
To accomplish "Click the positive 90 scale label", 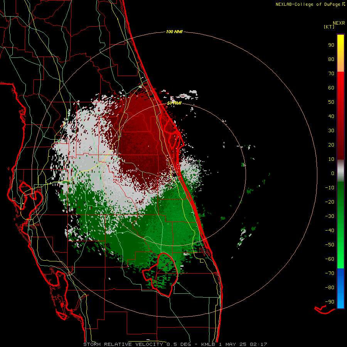I will (331, 45).
